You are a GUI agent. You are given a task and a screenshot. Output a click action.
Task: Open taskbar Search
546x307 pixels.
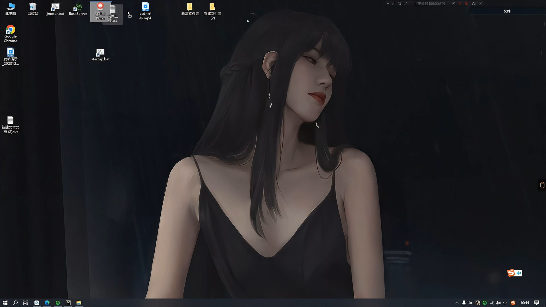(15, 303)
